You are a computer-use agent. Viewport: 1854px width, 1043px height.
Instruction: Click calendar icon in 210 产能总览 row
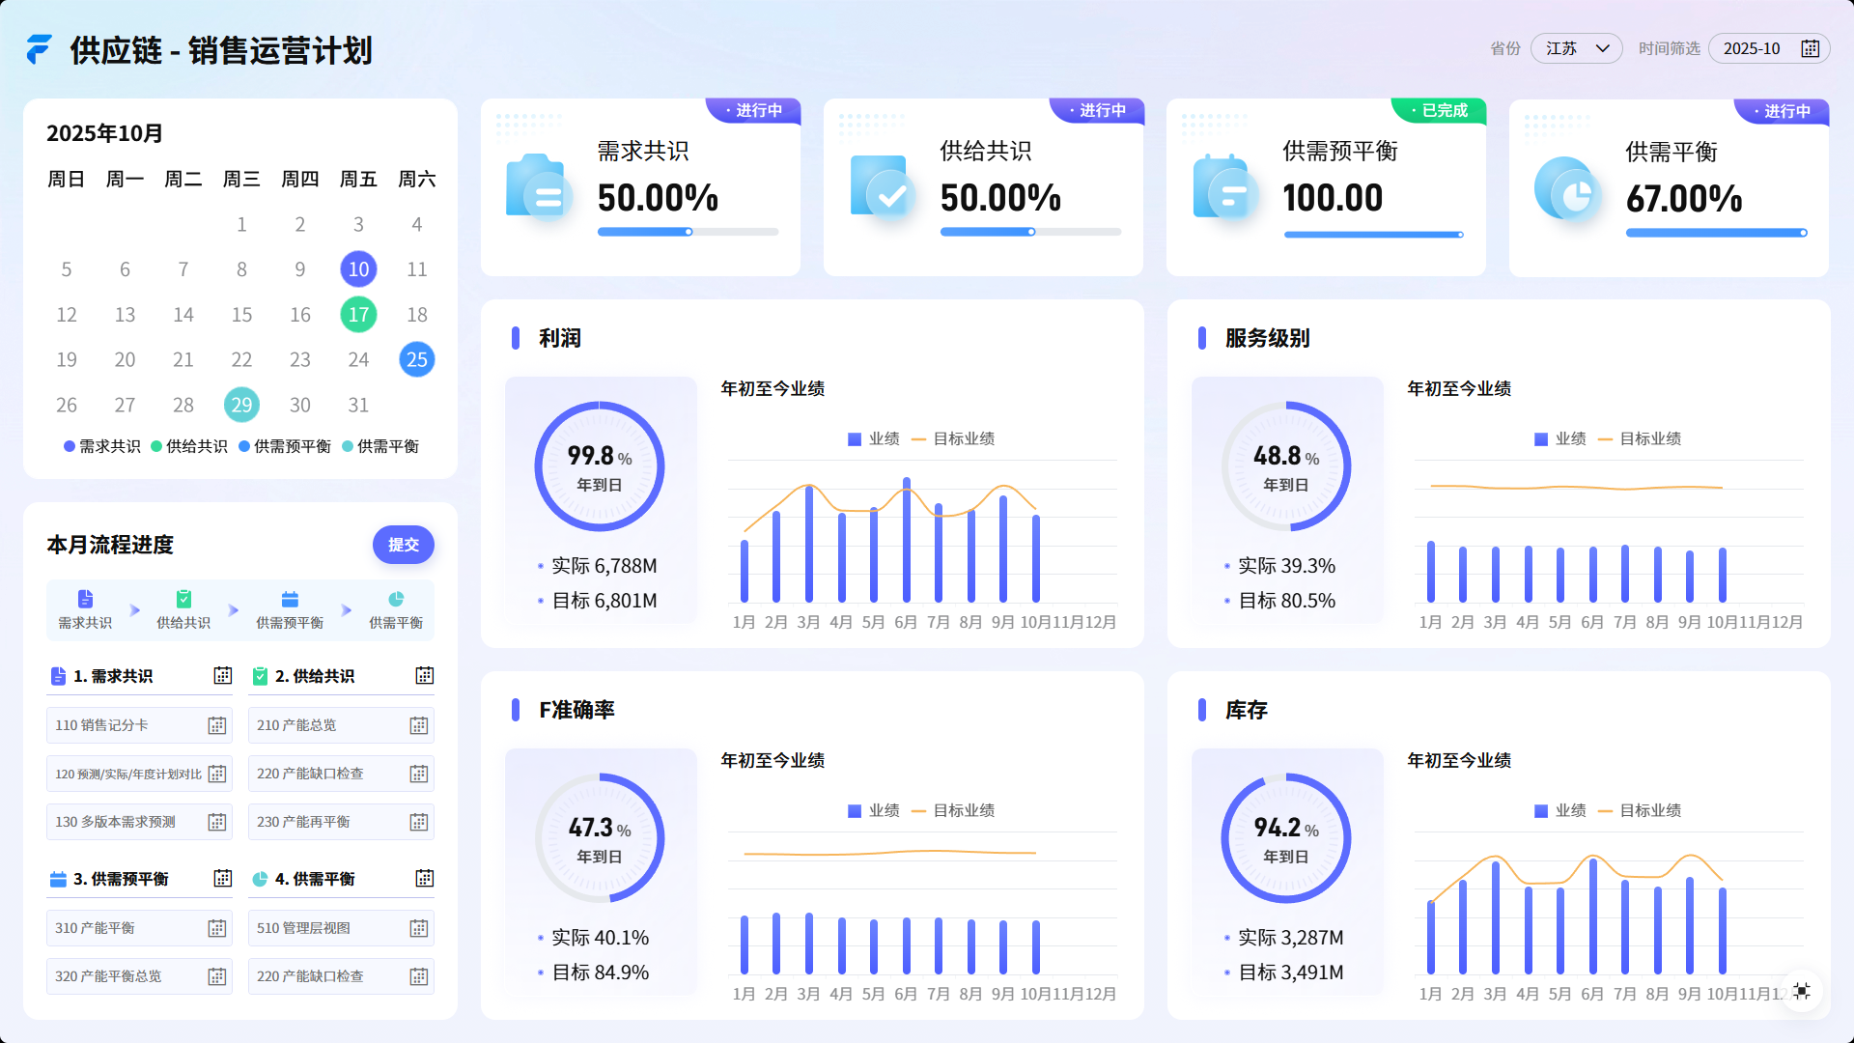[x=419, y=725]
